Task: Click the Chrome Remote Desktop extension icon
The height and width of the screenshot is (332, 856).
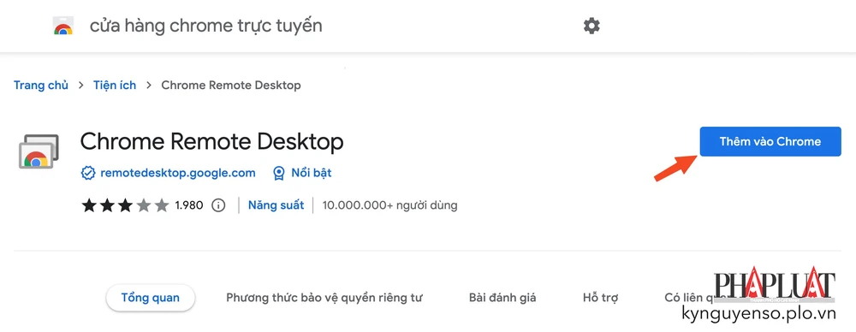Action: [x=39, y=151]
